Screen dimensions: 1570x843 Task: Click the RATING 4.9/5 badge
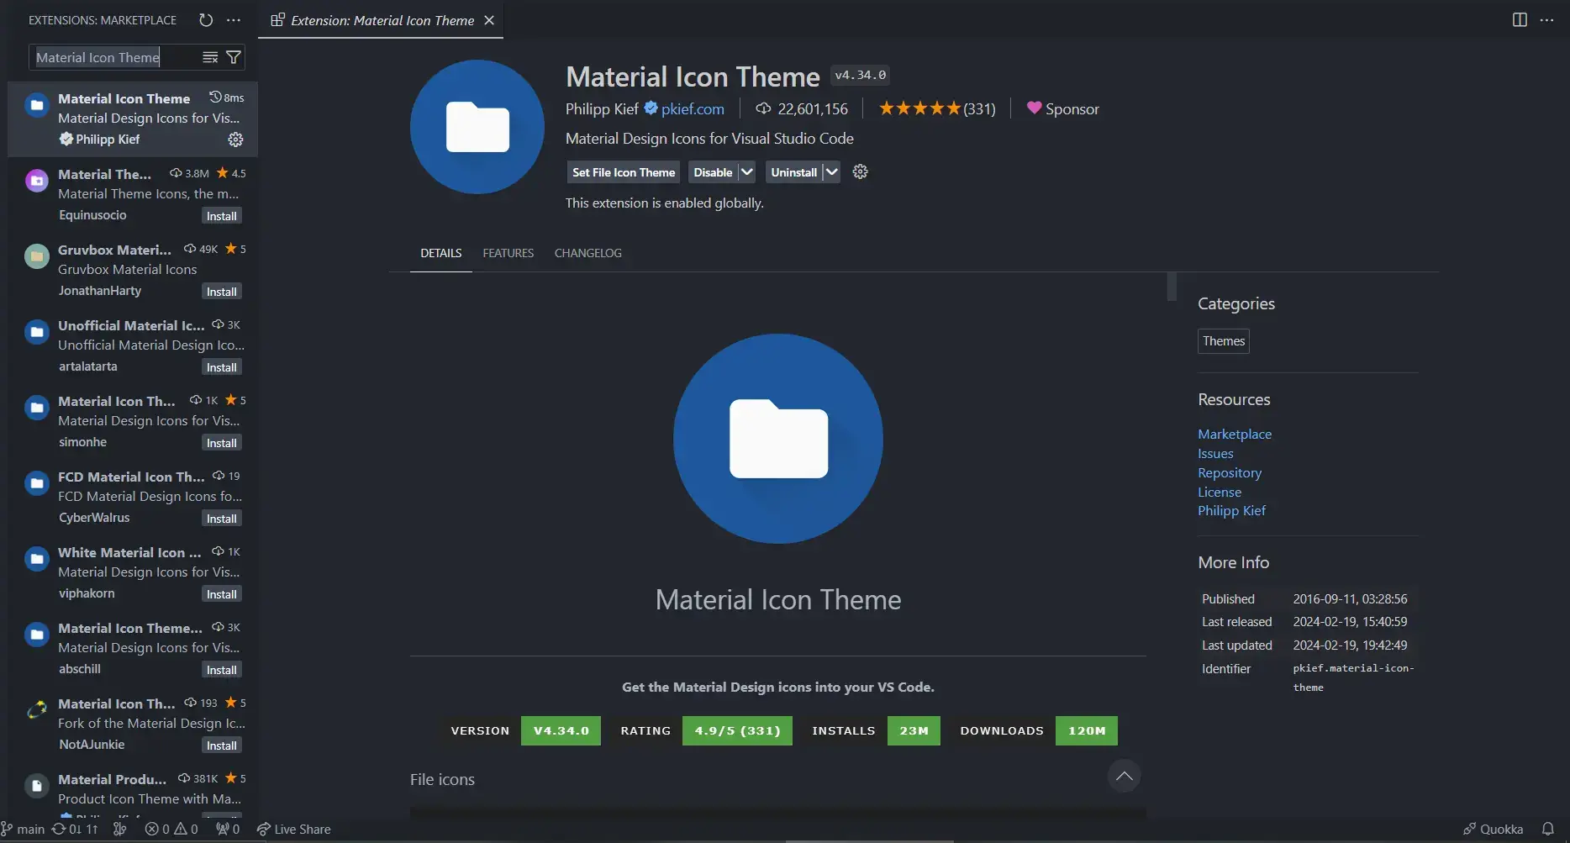coord(700,730)
